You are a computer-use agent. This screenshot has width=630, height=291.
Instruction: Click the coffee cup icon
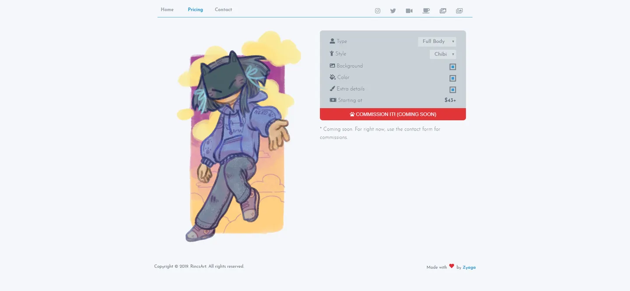point(426,11)
